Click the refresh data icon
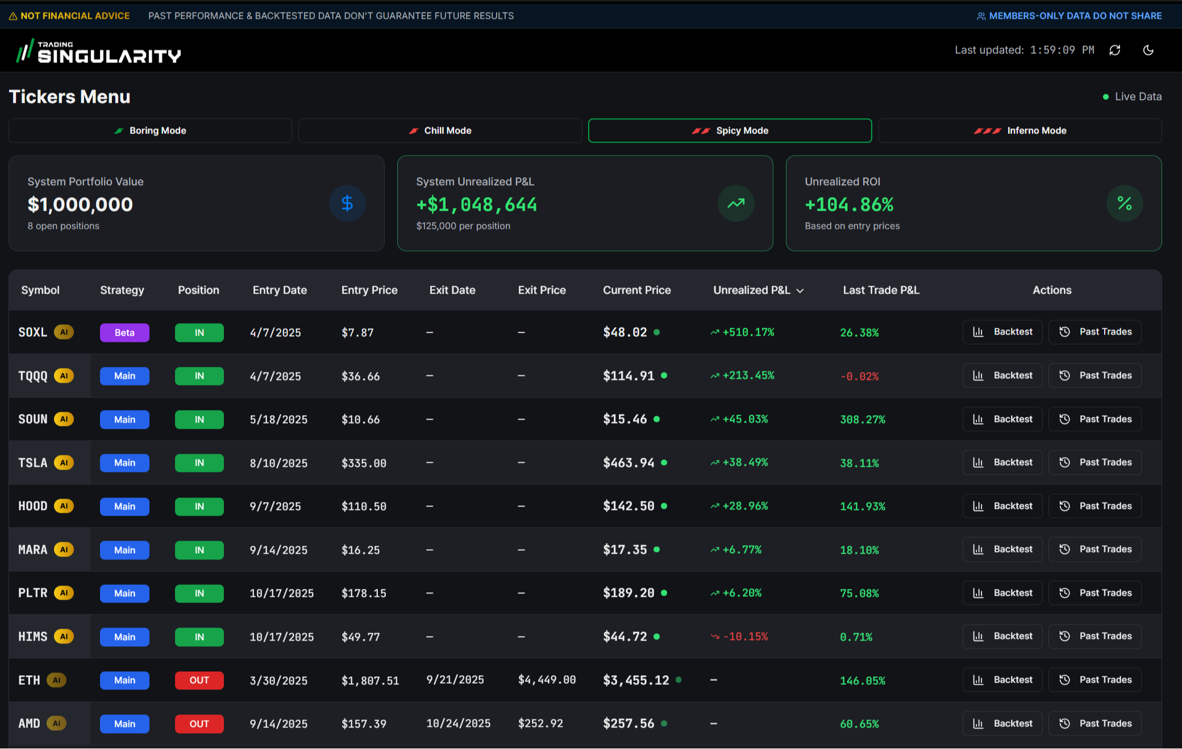The image size is (1182, 749). (x=1115, y=50)
